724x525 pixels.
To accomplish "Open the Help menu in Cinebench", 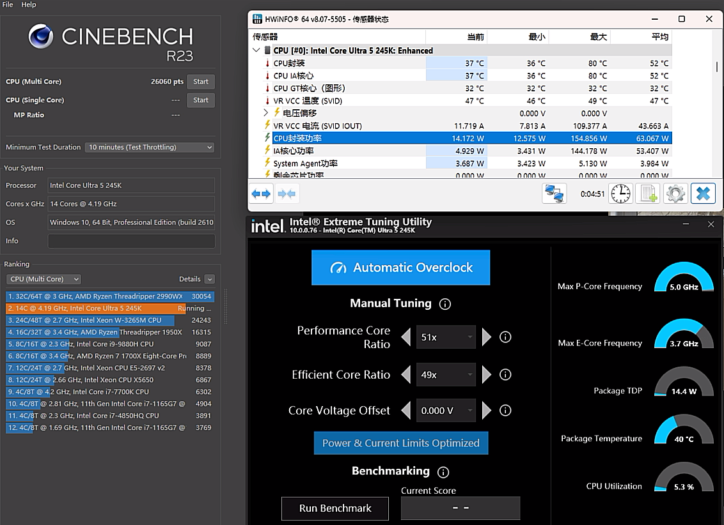I will (x=29, y=4).
